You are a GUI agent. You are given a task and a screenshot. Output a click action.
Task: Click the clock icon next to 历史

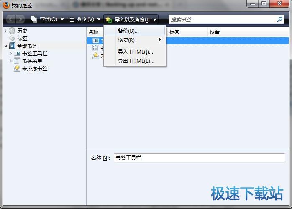coord(12,31)
